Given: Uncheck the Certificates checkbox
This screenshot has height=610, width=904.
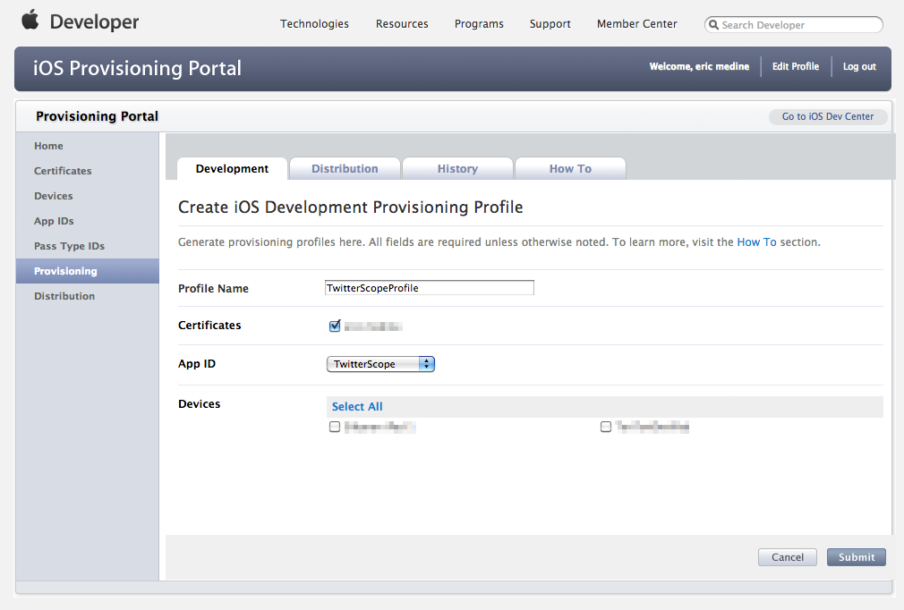Looking at the screenshot, I should point(335,326).
